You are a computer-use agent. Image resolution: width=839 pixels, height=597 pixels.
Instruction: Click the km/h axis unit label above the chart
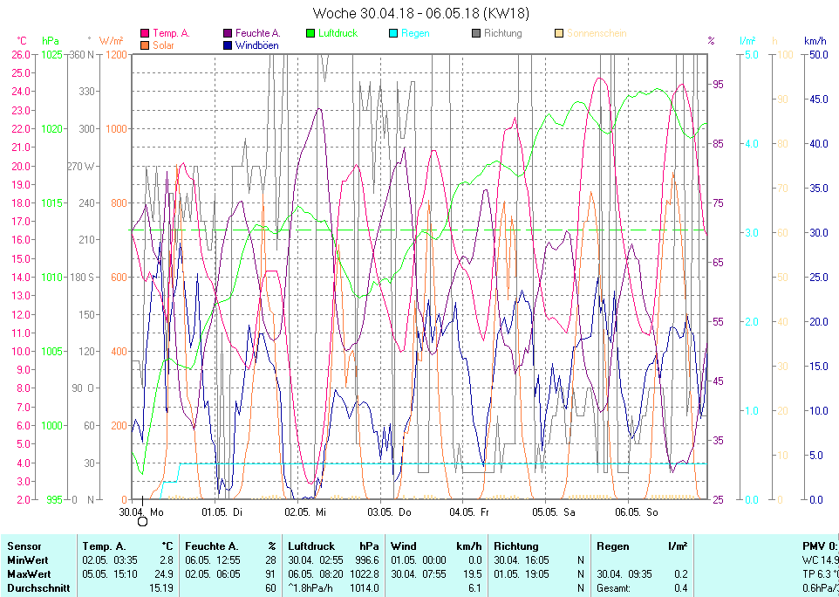coord(815,41)
